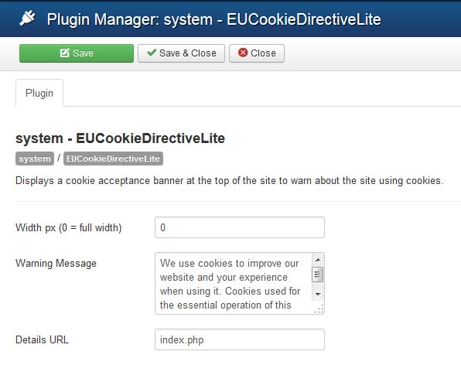Focus the Details URL field containing index.php

click(240, 339)
